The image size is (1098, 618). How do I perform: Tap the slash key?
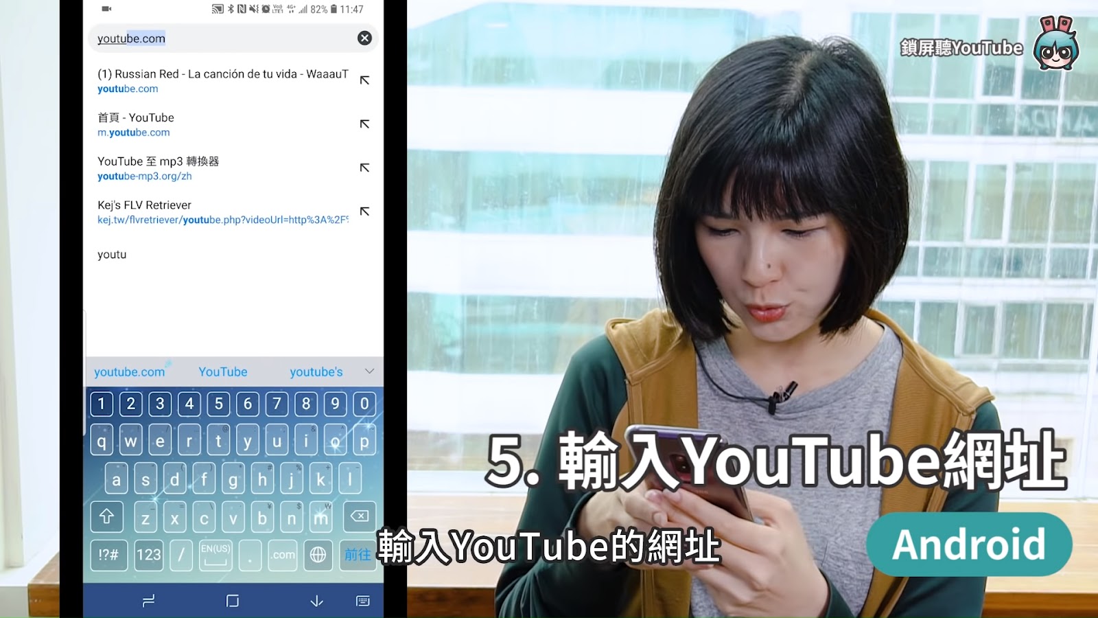coord(181,555)
